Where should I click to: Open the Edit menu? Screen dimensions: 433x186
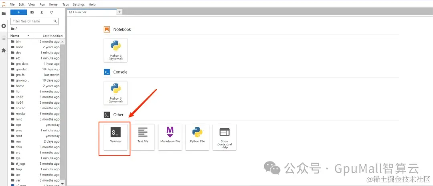coord(22,4)
